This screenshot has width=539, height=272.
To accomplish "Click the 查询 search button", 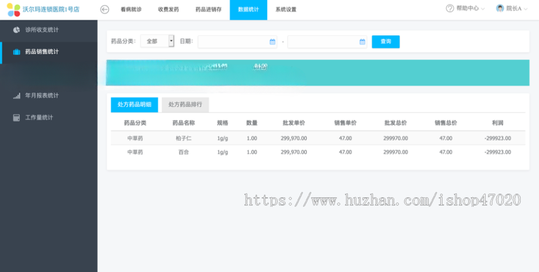I will tap(386, 41).
